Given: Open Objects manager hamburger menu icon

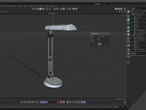Looking at the screenshot, I should (131, 11).
